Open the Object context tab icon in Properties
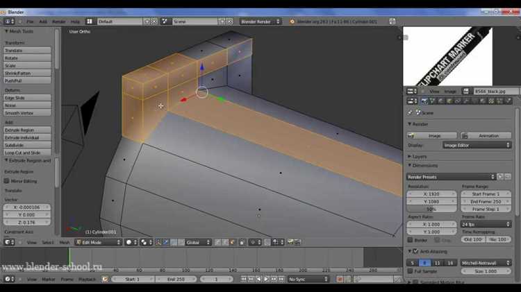 449,101
